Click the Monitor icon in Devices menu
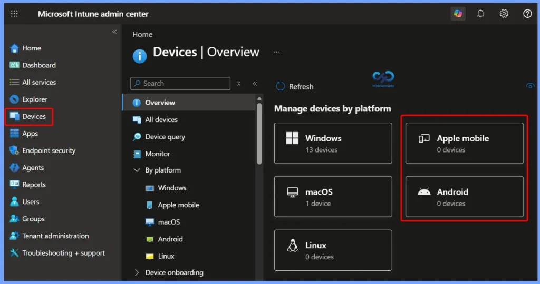This screenshot has height=284, width=540. click(137, 154)
